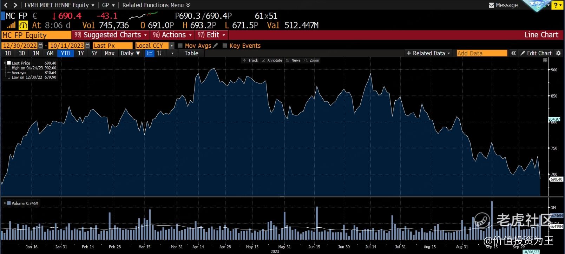This screenshot has height=254, width=565.
Task: Click the Average 810.64 legend row
Action: (32, 73)
